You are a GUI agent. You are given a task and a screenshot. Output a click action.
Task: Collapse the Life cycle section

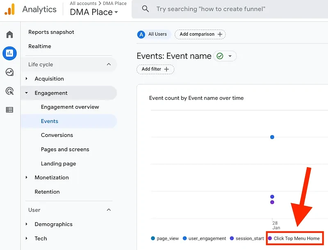pos(109,64)
